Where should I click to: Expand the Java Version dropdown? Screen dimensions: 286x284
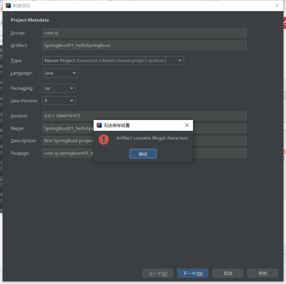59,101
